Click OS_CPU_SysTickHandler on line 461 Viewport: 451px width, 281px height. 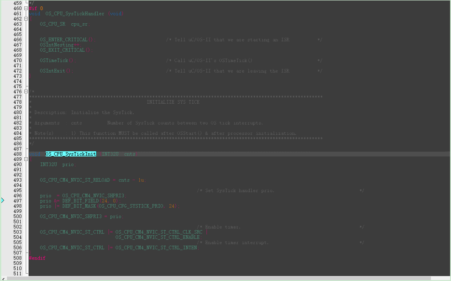(x=75, y=14)
